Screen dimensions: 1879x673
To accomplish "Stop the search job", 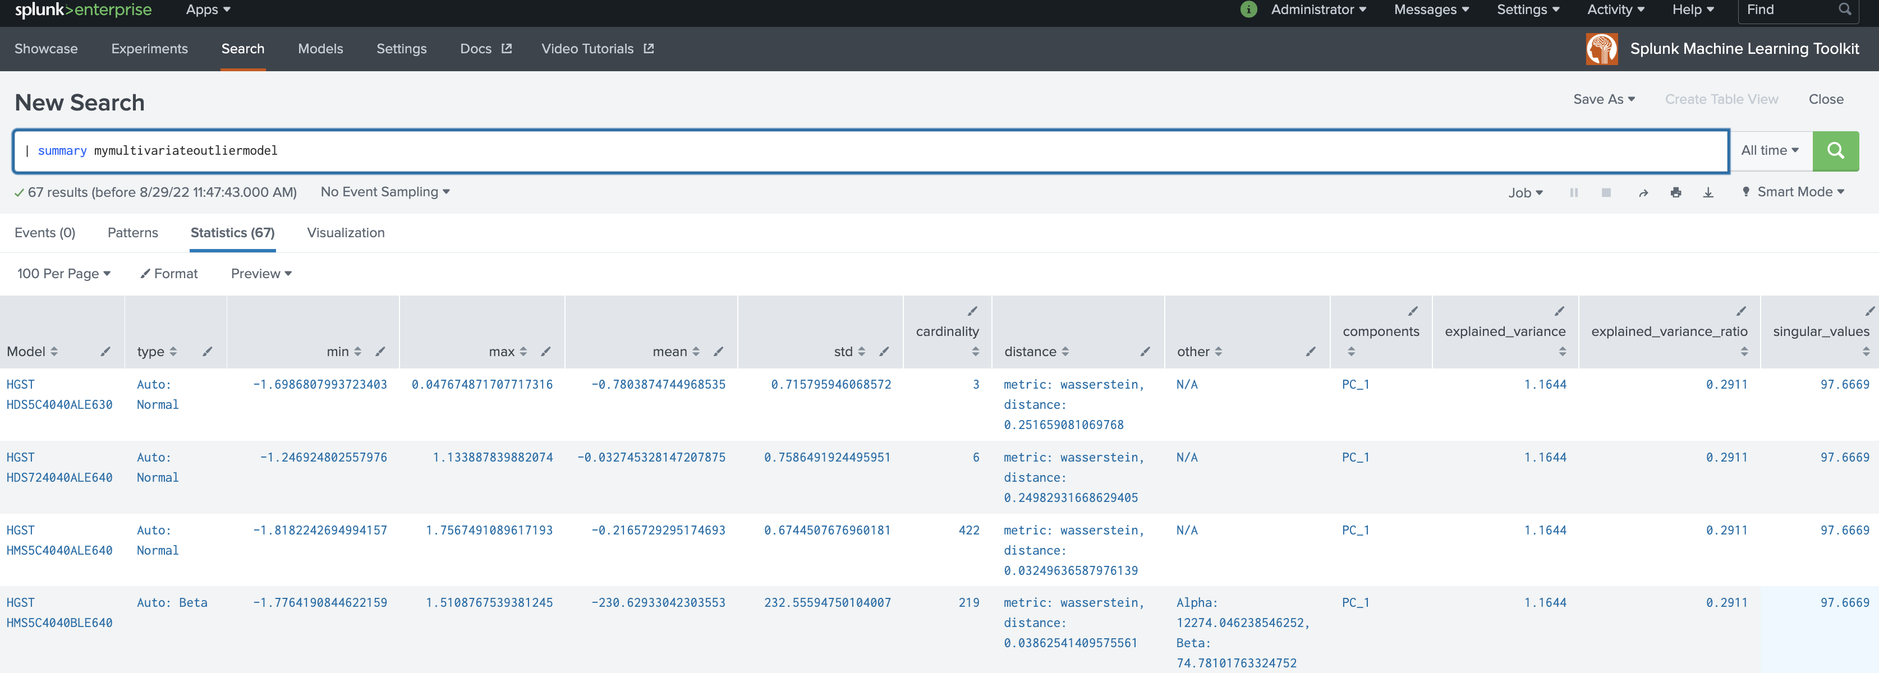I will (x=1605, y=192).
